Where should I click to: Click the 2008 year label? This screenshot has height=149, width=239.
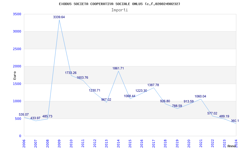(x=48, y=144)
